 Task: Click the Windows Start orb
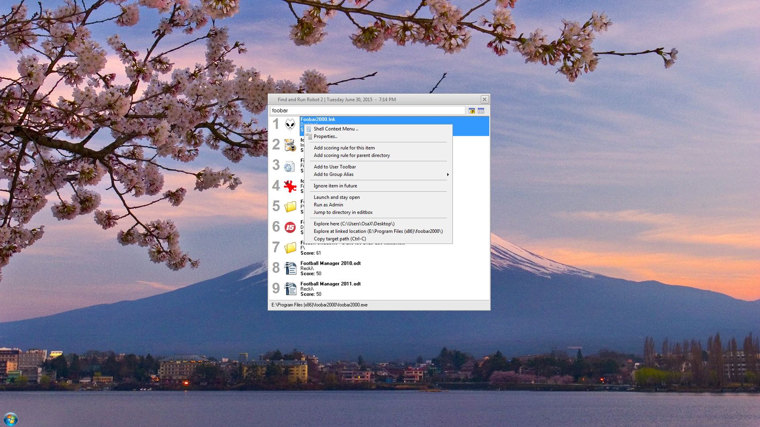coord(10,419)
